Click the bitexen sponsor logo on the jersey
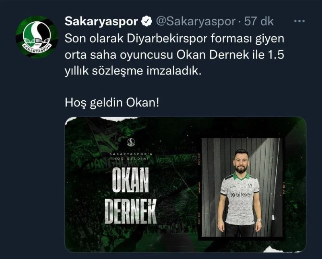The image size is (322, 259). coord(241,195)
